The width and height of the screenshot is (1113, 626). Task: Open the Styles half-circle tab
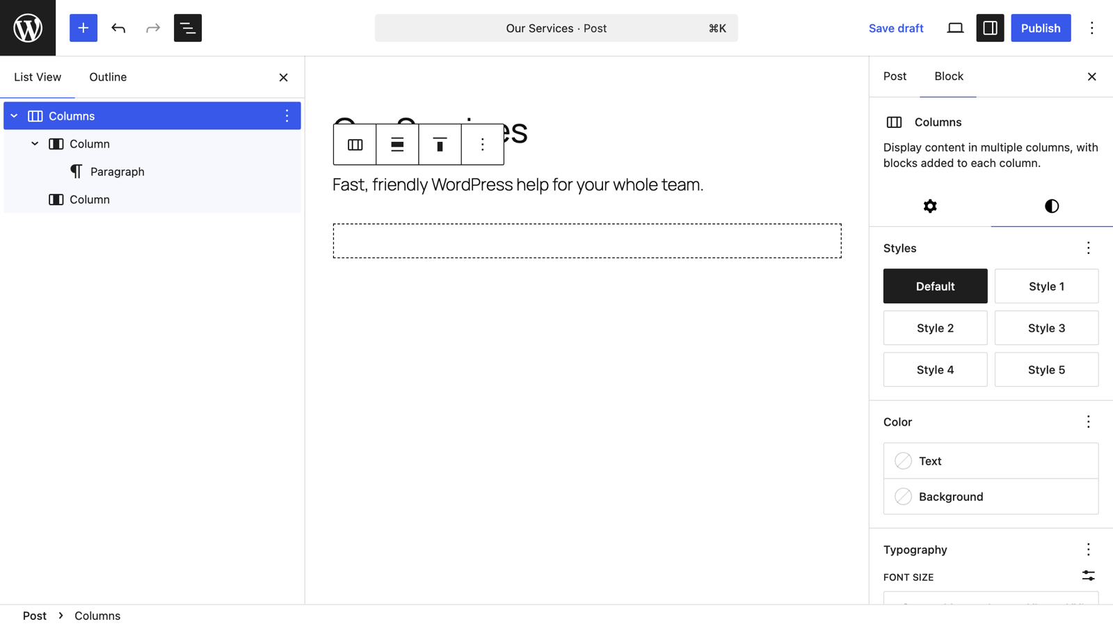point(1052,206)
